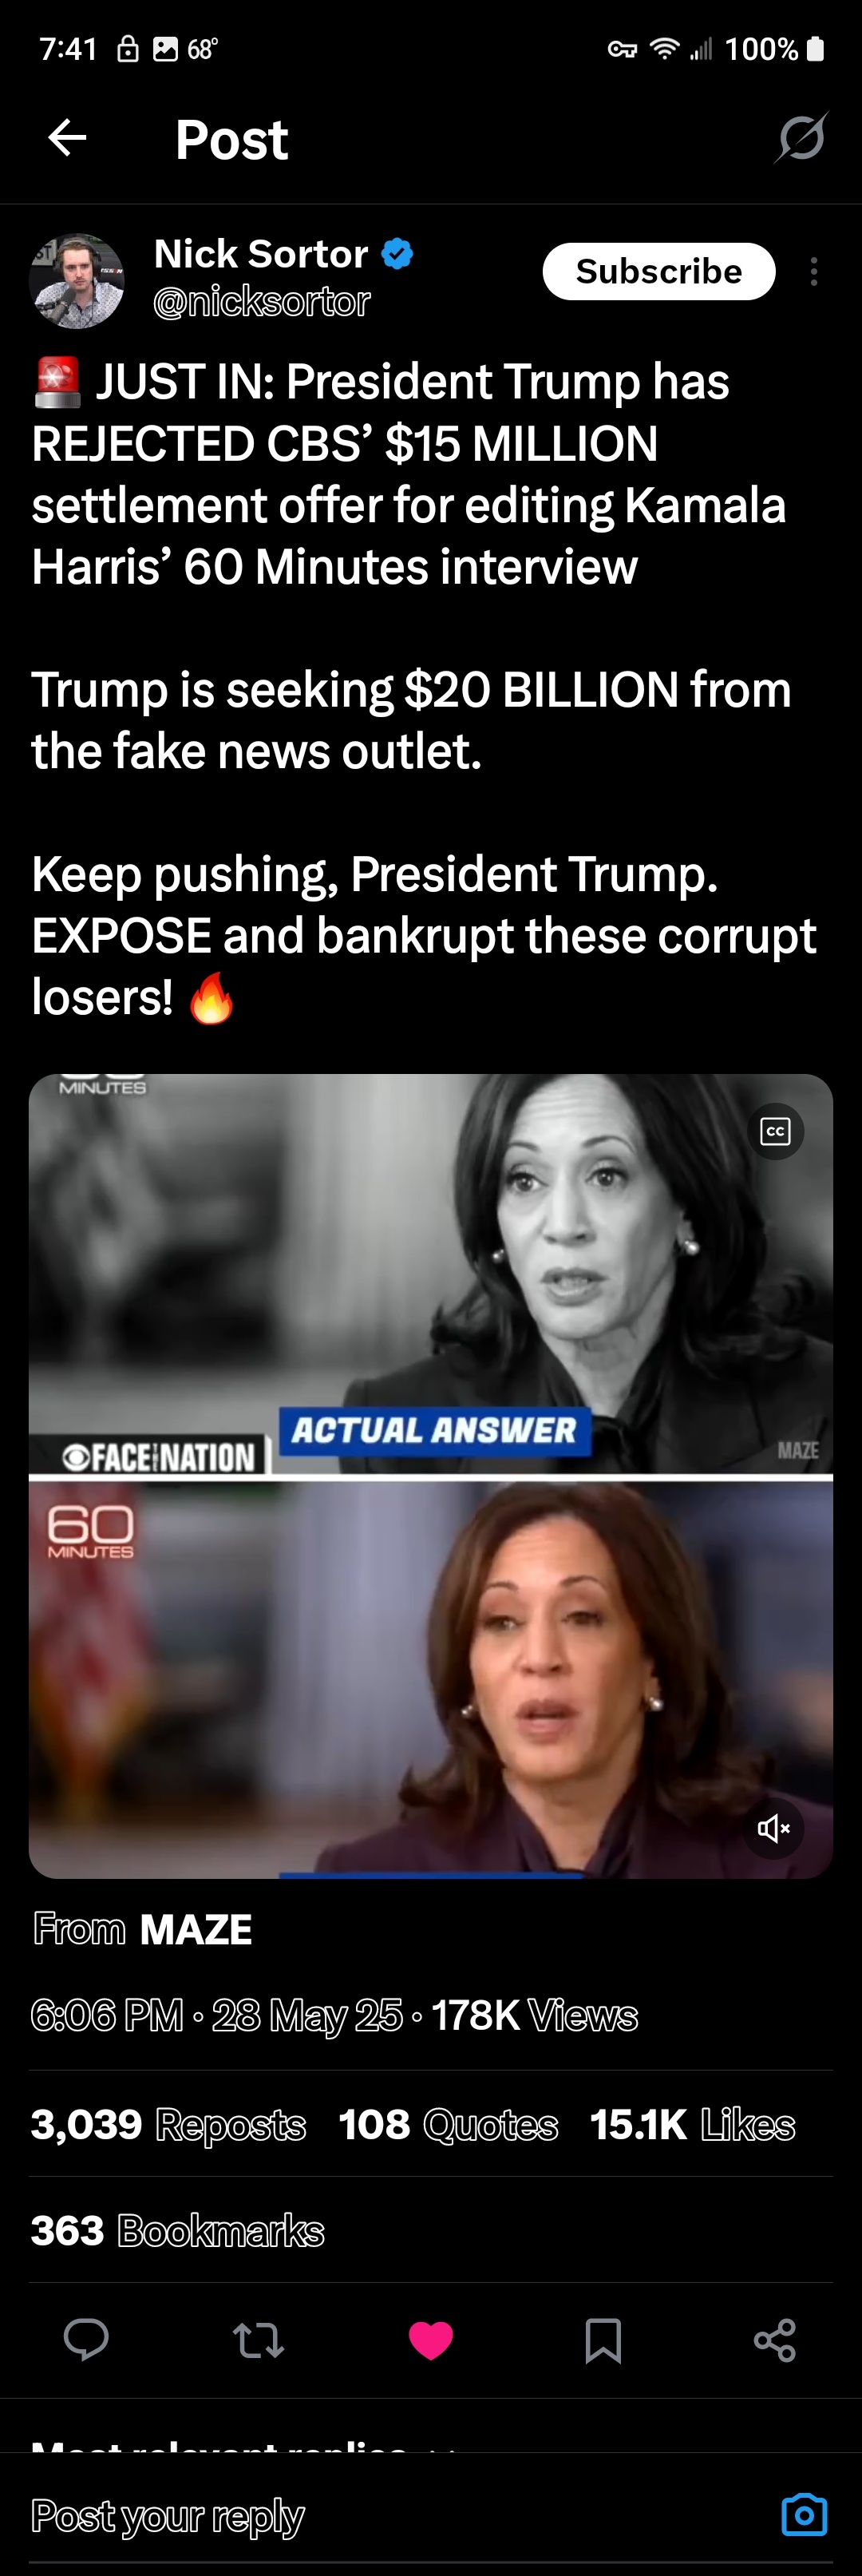This screenshot has height=2576, width=862.
Task: Open the @nicksortor handle link
Action: (262, 302)
